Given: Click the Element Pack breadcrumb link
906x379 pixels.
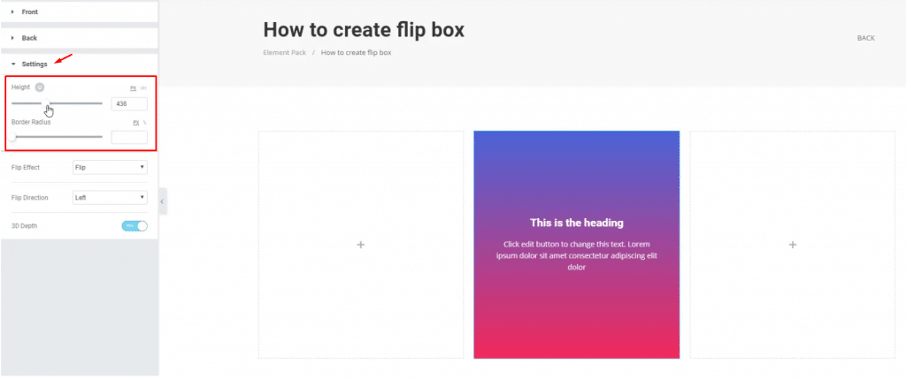Looking at the screenshot, I should [283, 53].
